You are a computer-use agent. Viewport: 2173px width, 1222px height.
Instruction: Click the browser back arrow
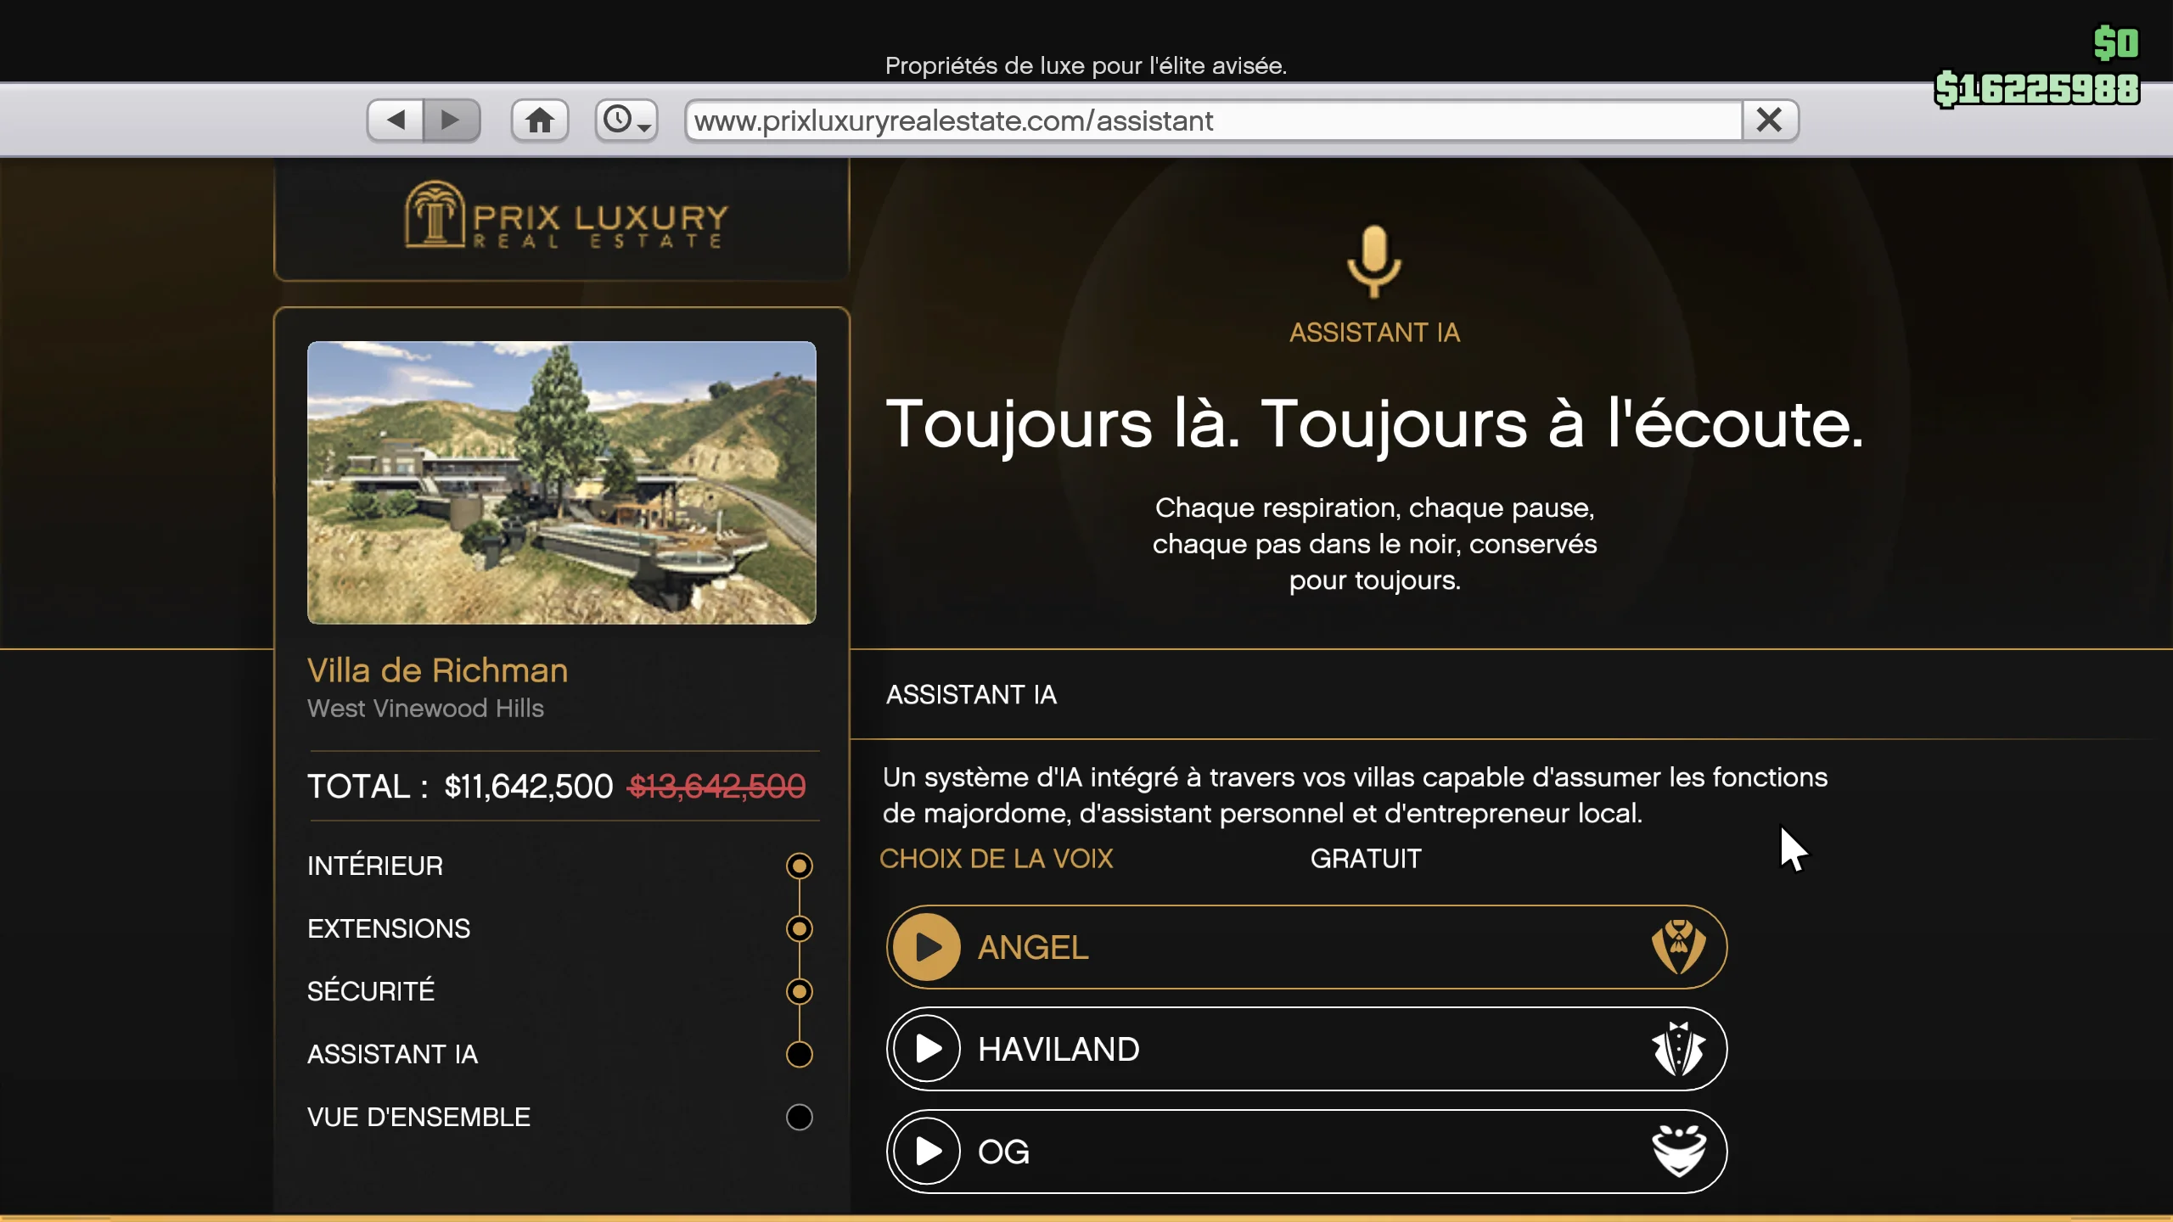point(396,120)
